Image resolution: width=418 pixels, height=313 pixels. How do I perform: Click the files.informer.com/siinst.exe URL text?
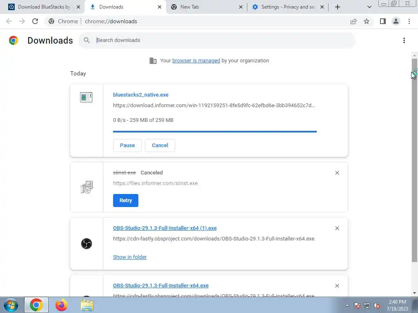(155, 183)
